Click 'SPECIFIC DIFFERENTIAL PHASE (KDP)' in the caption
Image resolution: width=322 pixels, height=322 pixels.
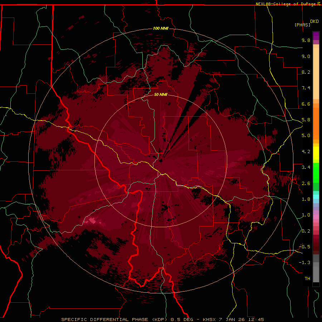click(114, 319)
